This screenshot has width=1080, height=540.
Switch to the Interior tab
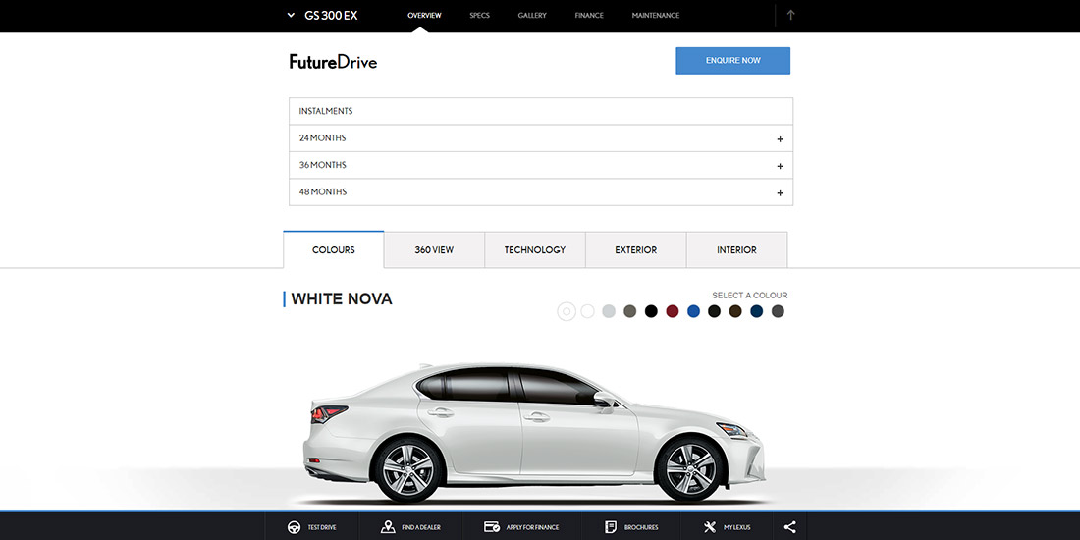736,250
